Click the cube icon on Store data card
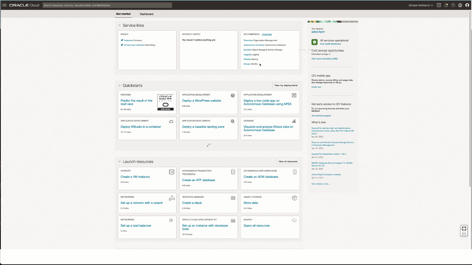 295,198
